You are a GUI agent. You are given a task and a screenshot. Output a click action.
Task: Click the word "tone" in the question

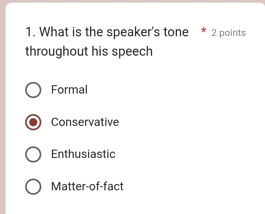(x=176, y=32)
